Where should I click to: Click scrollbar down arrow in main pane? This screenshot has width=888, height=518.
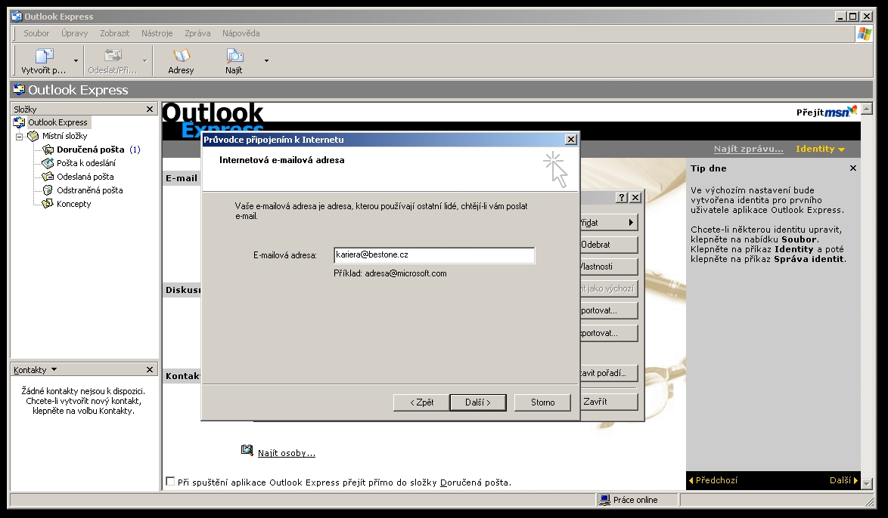pyautogui.click(x=867, y=483)
